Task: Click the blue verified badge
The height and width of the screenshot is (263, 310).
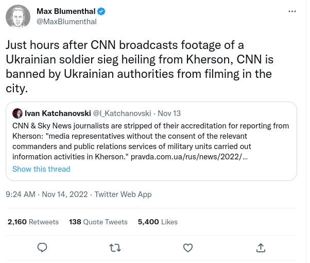Action: 102,11
